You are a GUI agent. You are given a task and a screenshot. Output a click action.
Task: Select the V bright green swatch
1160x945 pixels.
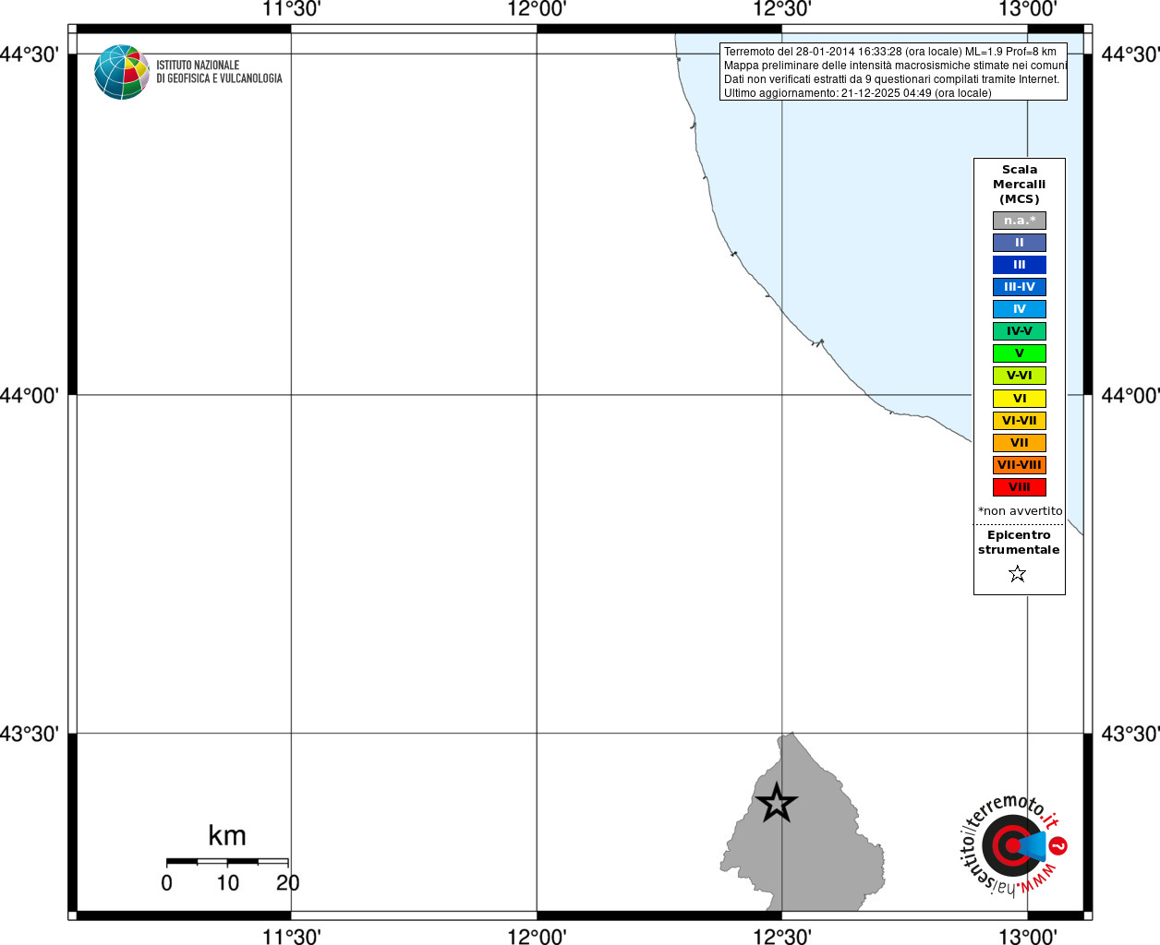pyautogui.click(x=1020, y=353)
